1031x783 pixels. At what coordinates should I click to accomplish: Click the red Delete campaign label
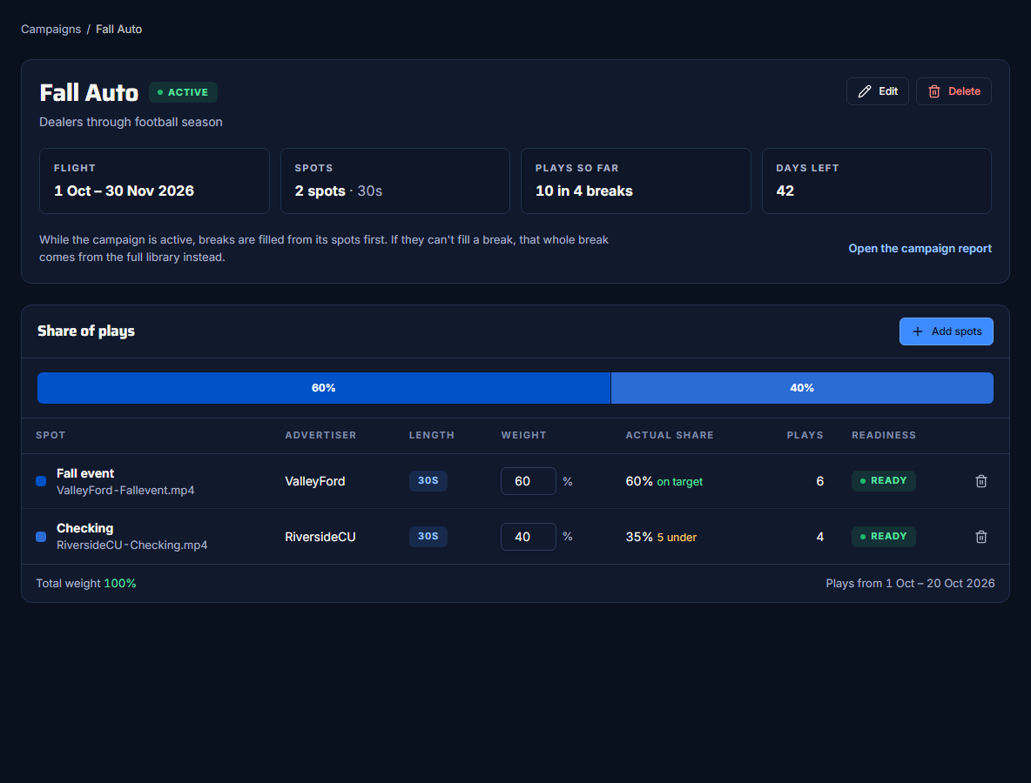[x=964, y=91]
